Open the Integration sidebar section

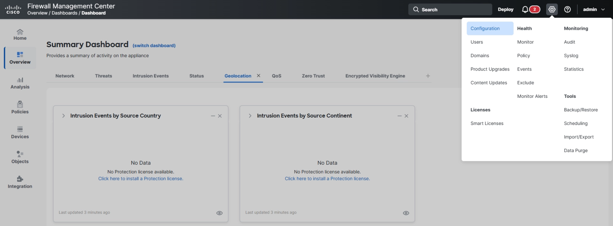tap(20, 182)
